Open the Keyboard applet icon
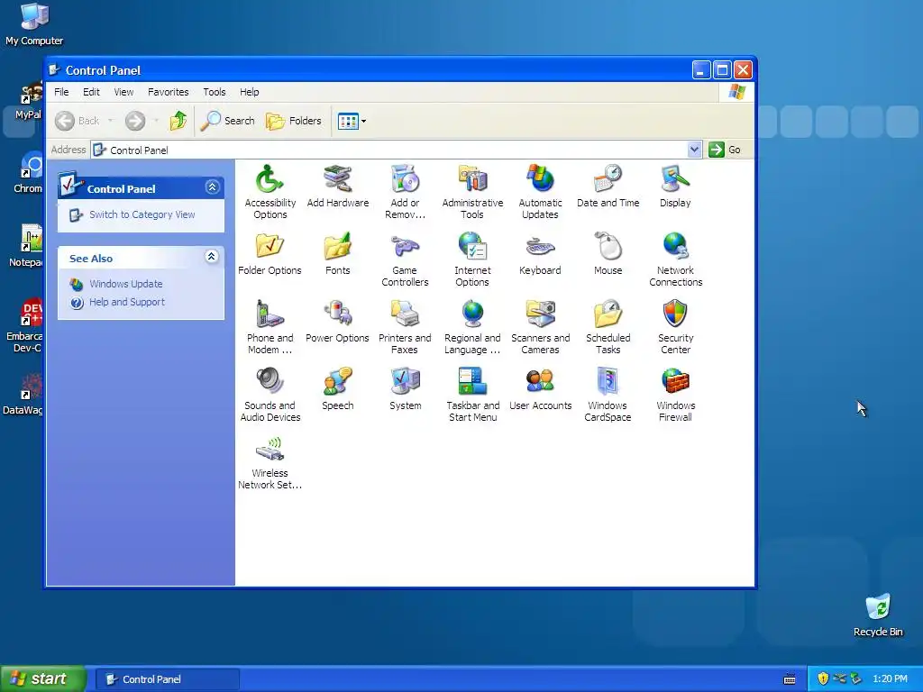 541,246
